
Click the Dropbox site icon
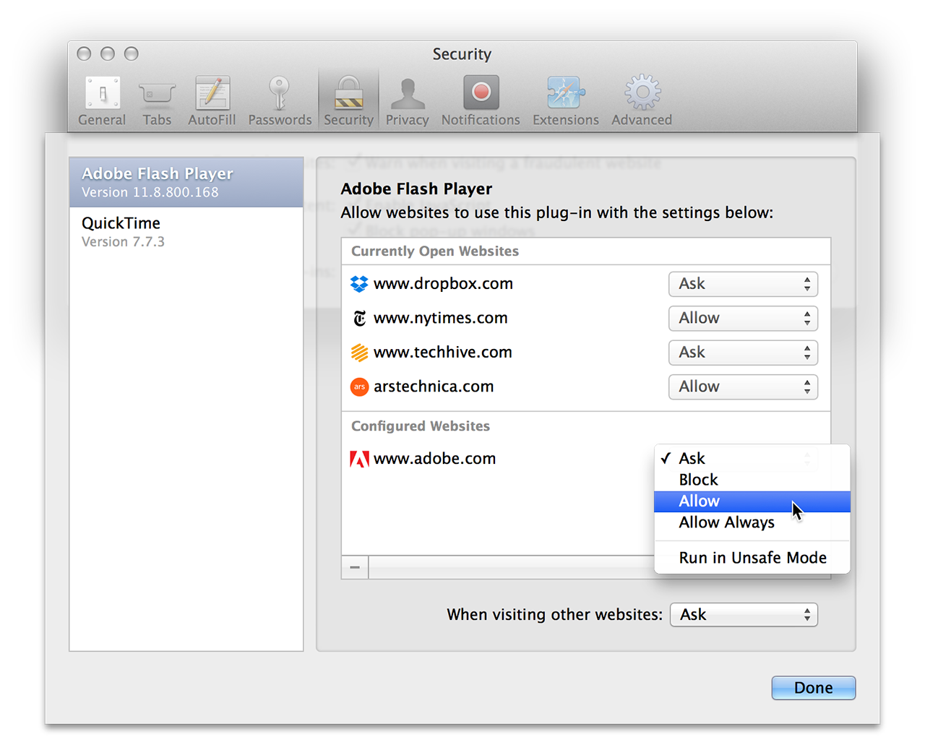359,284
